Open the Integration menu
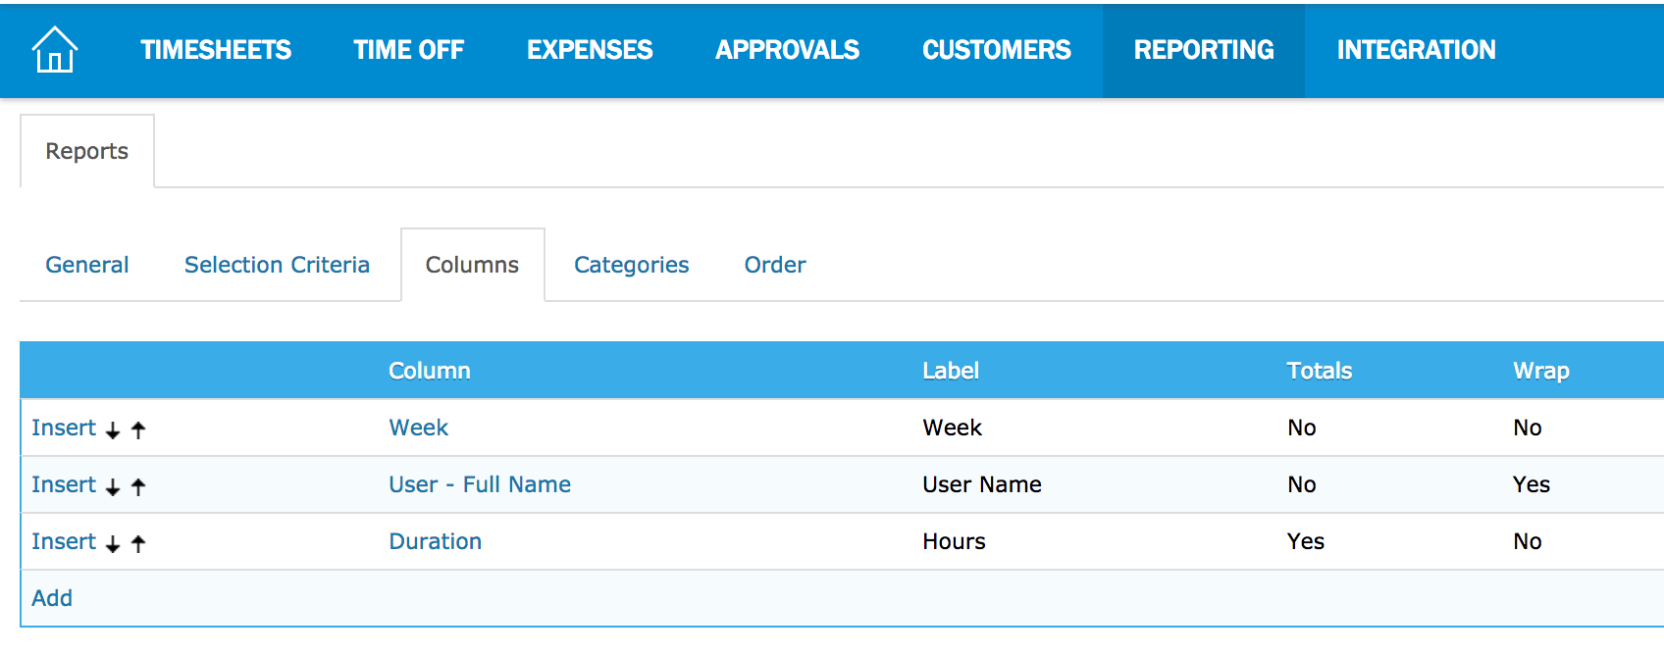The image size is (1664, 655). pos(1416,49)
